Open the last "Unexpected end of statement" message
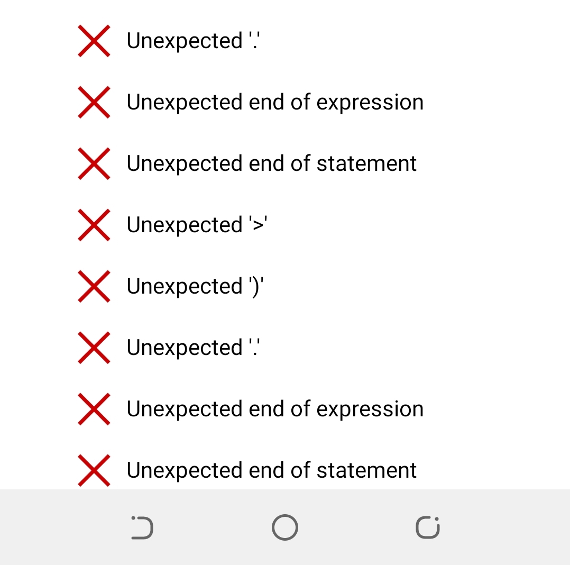This screenshot has width=570, height=565. point(272,470)
